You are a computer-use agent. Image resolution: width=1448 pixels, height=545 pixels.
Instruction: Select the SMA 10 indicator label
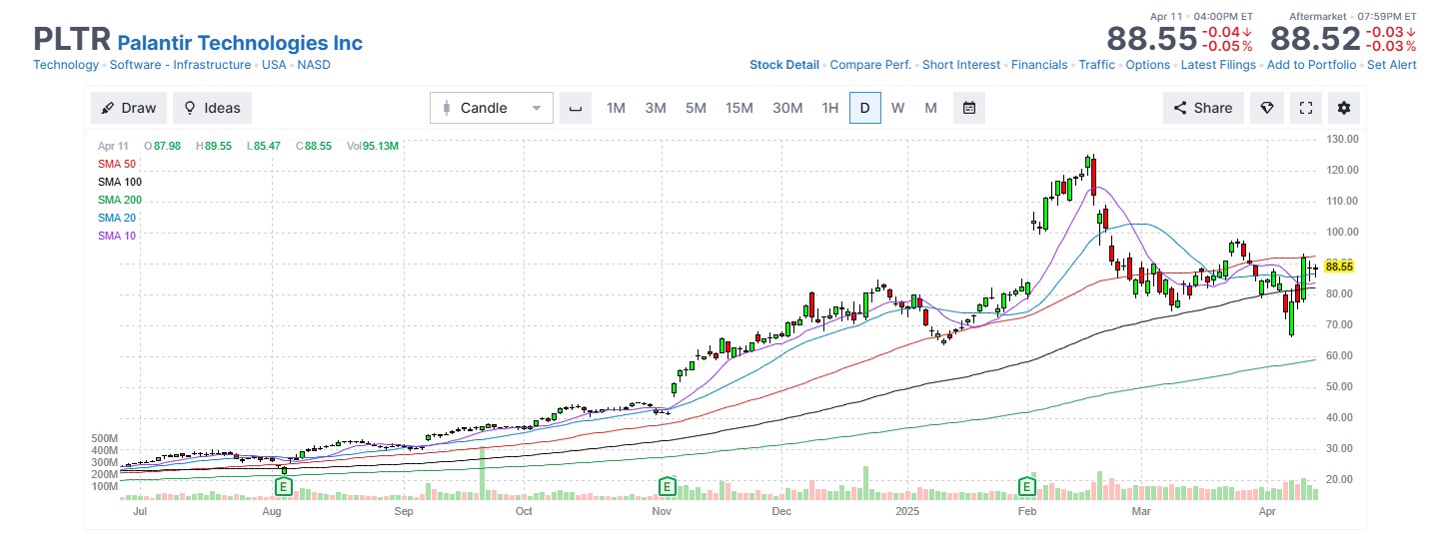tap(117, 236)
